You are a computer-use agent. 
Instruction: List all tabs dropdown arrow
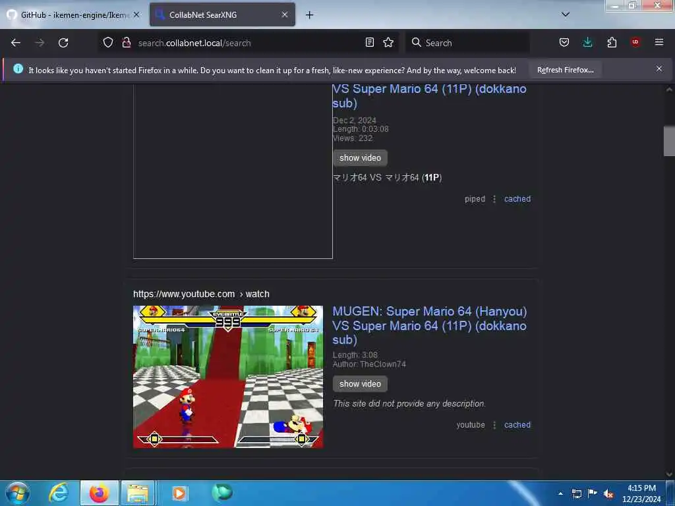click(566, 14)
